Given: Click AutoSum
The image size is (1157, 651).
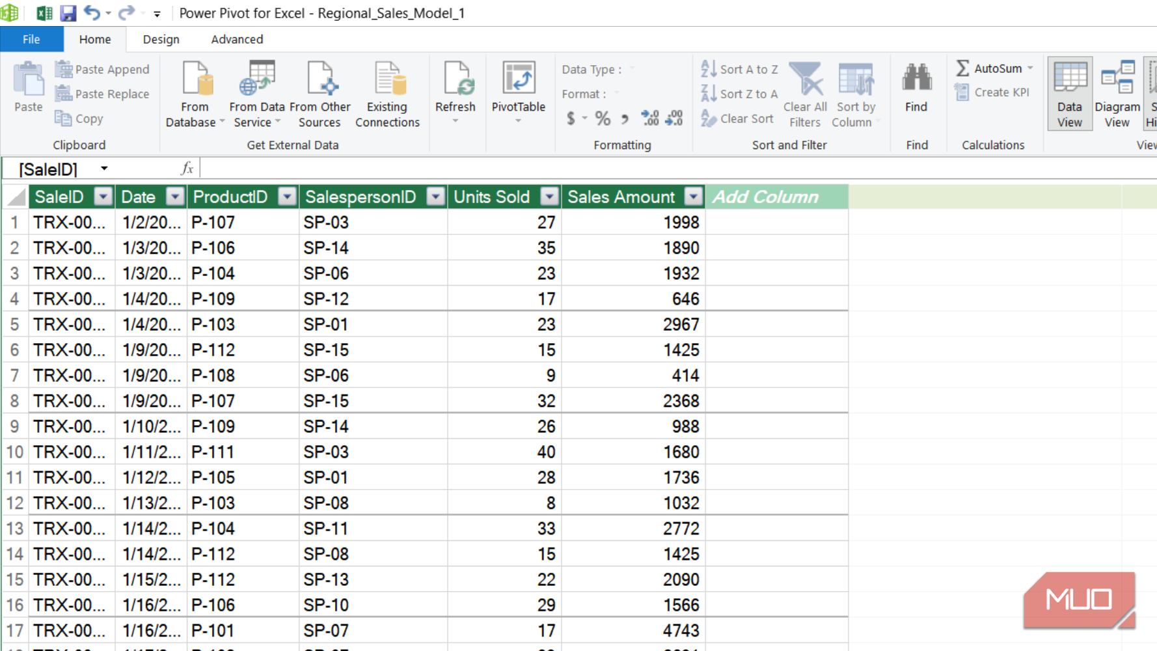Looking at the screenshot, I should (x=989, y=68).
